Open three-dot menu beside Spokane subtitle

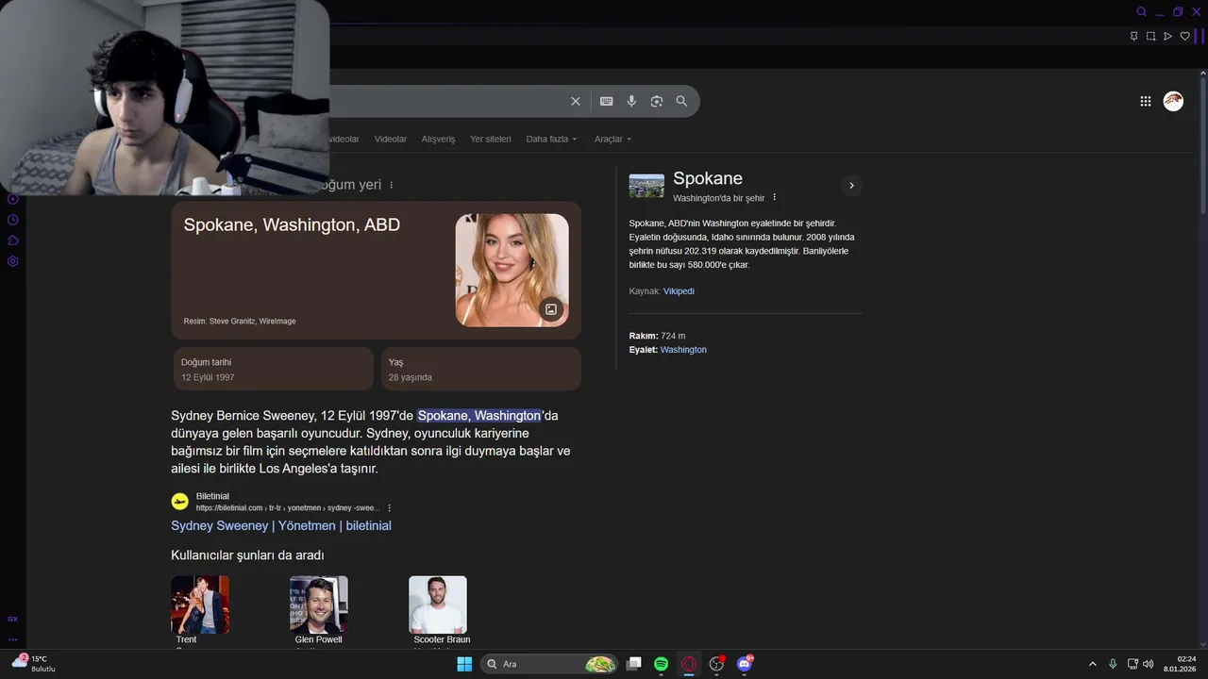[775, 197]
